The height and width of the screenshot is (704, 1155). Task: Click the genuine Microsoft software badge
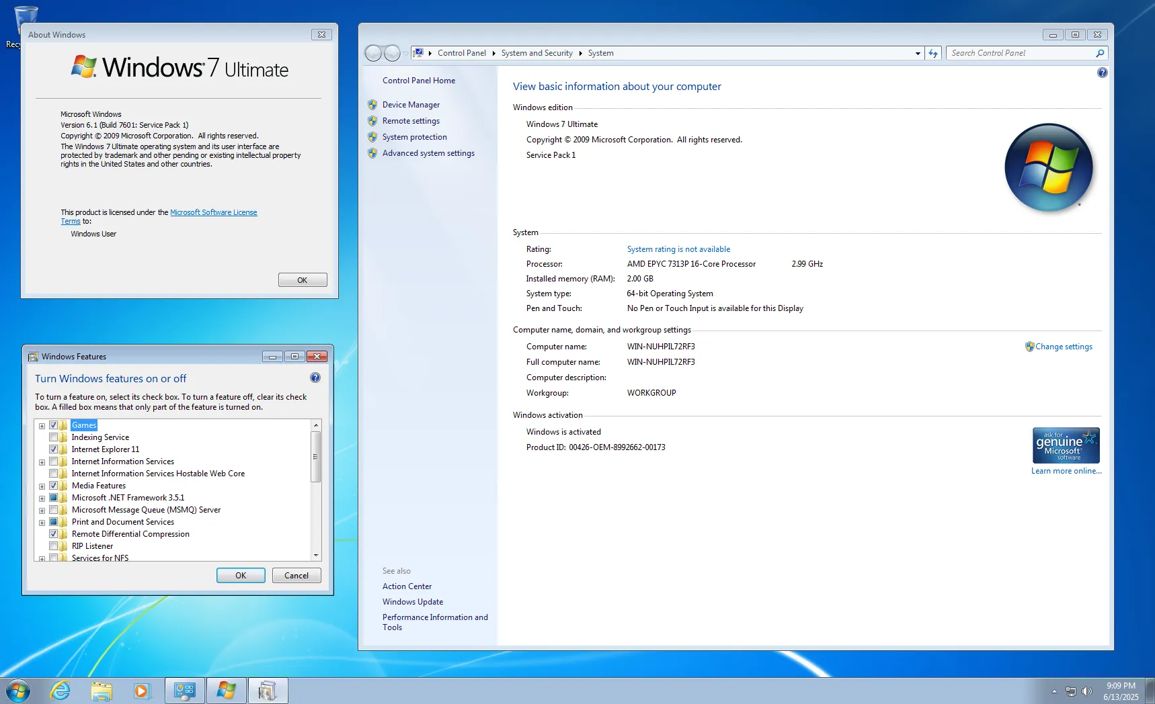click(1066, 445)
